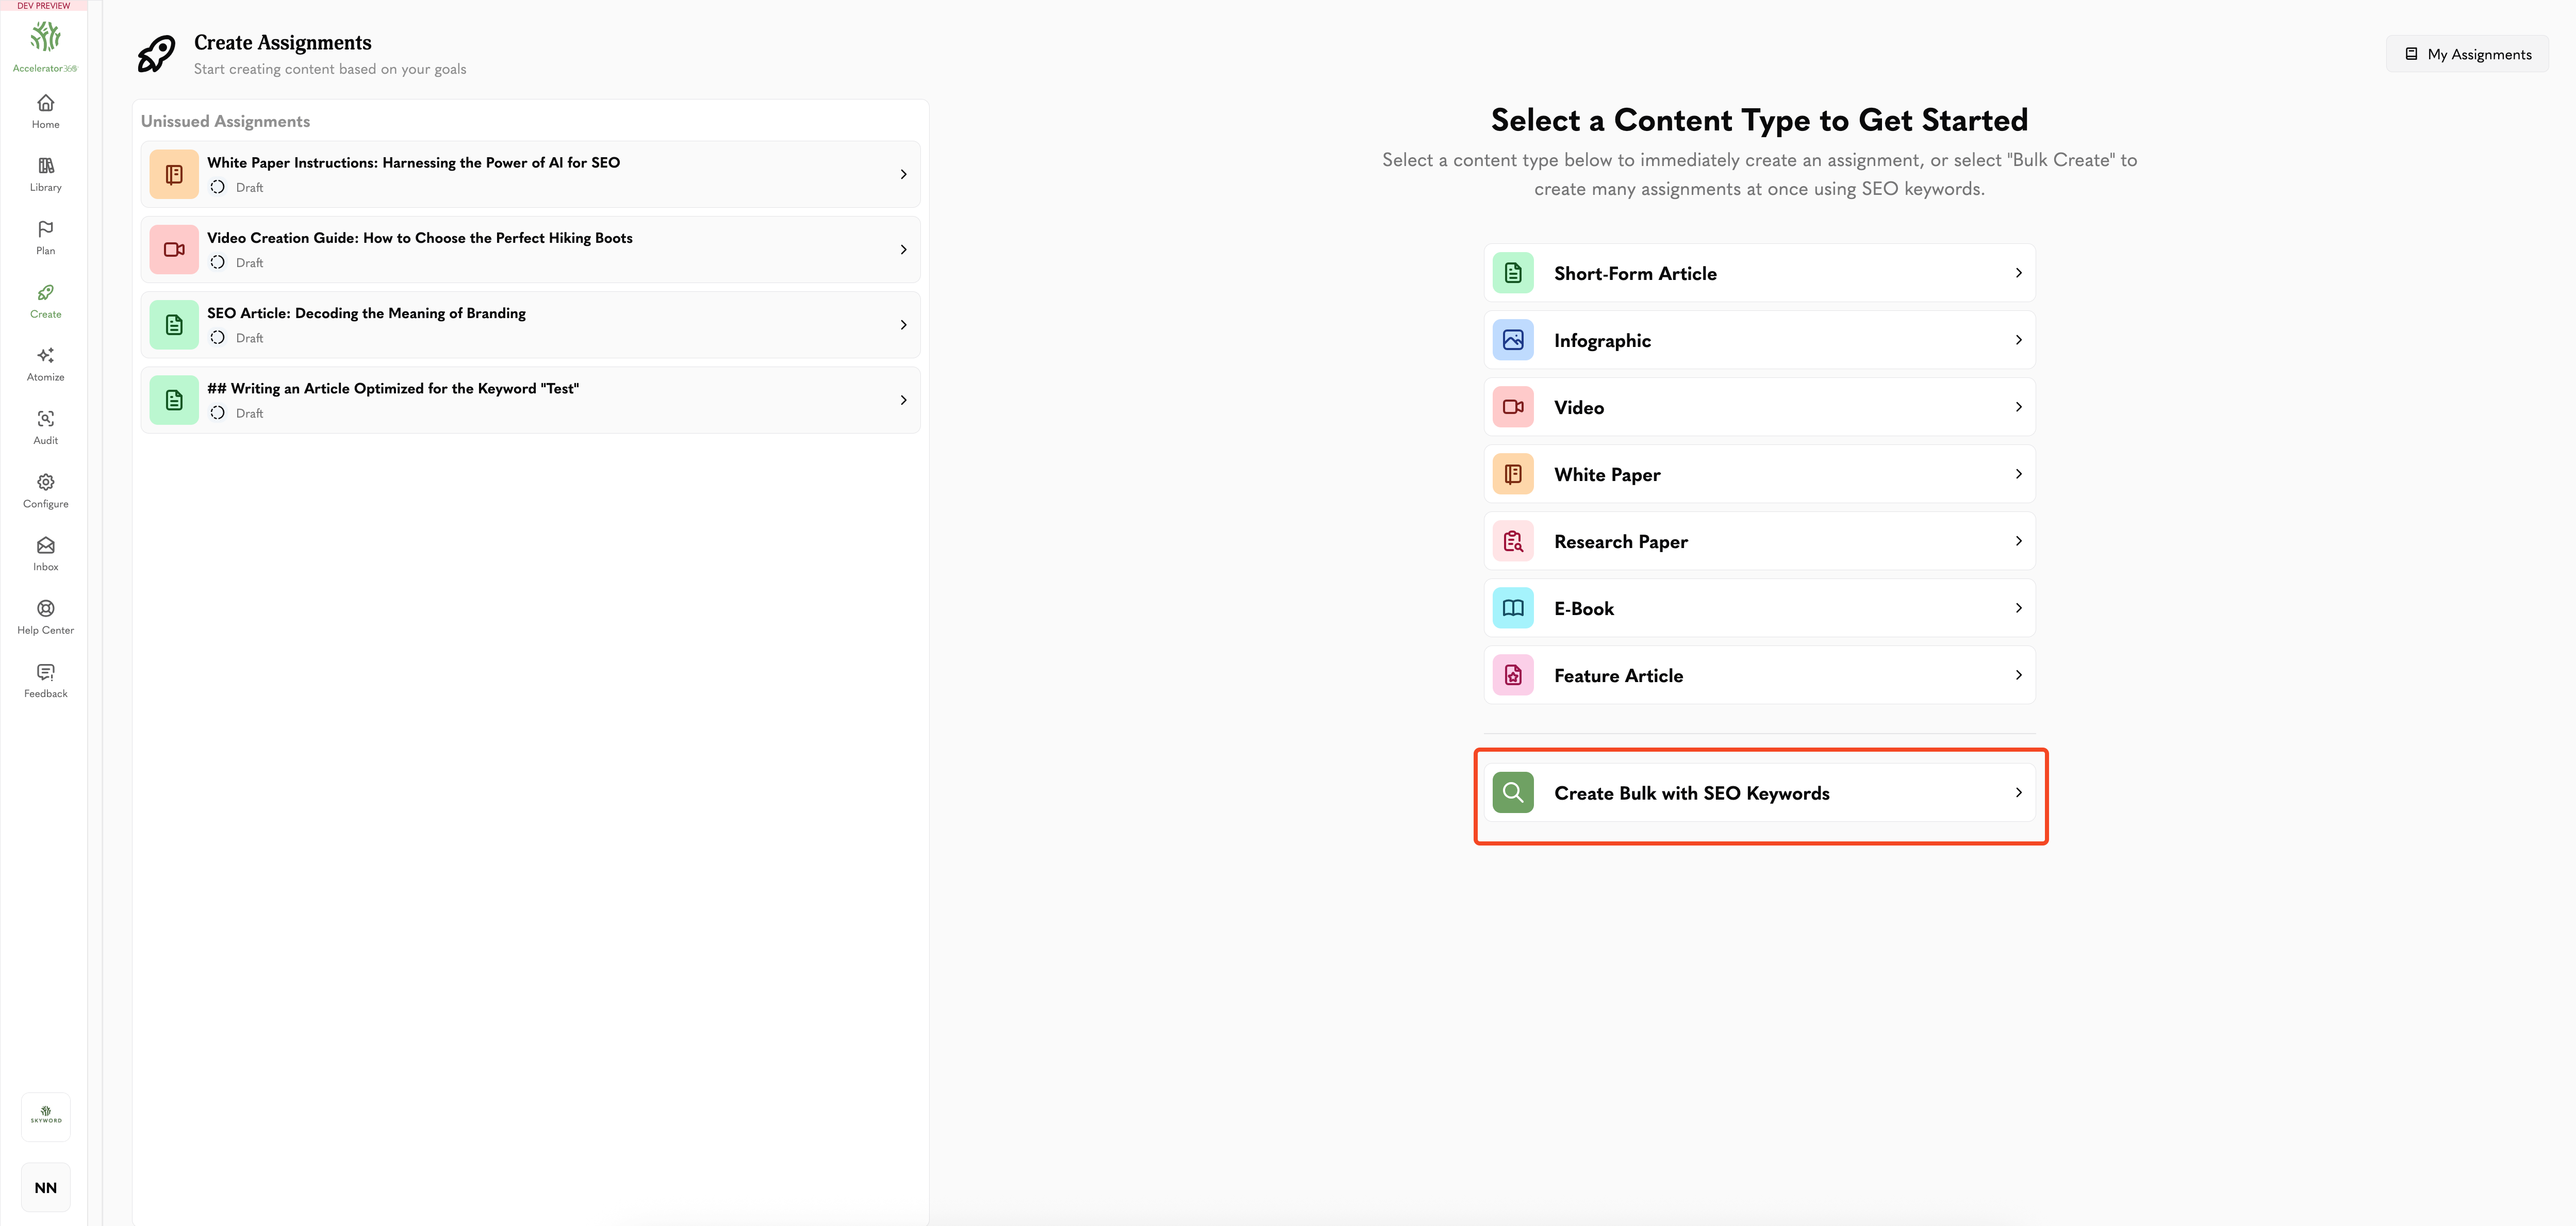The height and width of the screenshot is (1226, 2576).
Task: Click the Draft status of Keyword "Test" article
Action: tap(238, 413)
